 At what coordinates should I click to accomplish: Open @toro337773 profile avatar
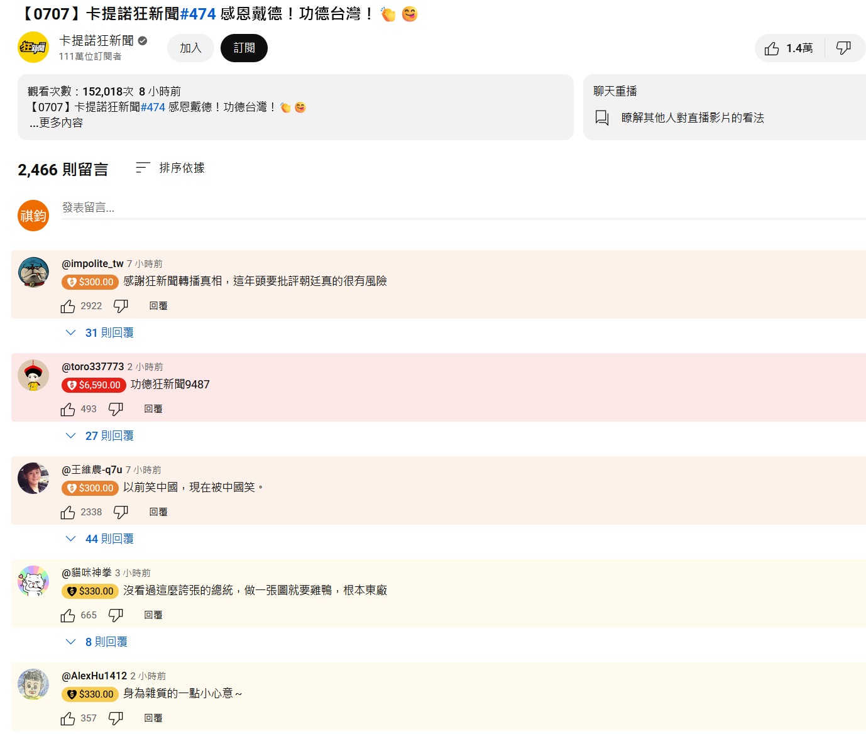tap(33, 375)
